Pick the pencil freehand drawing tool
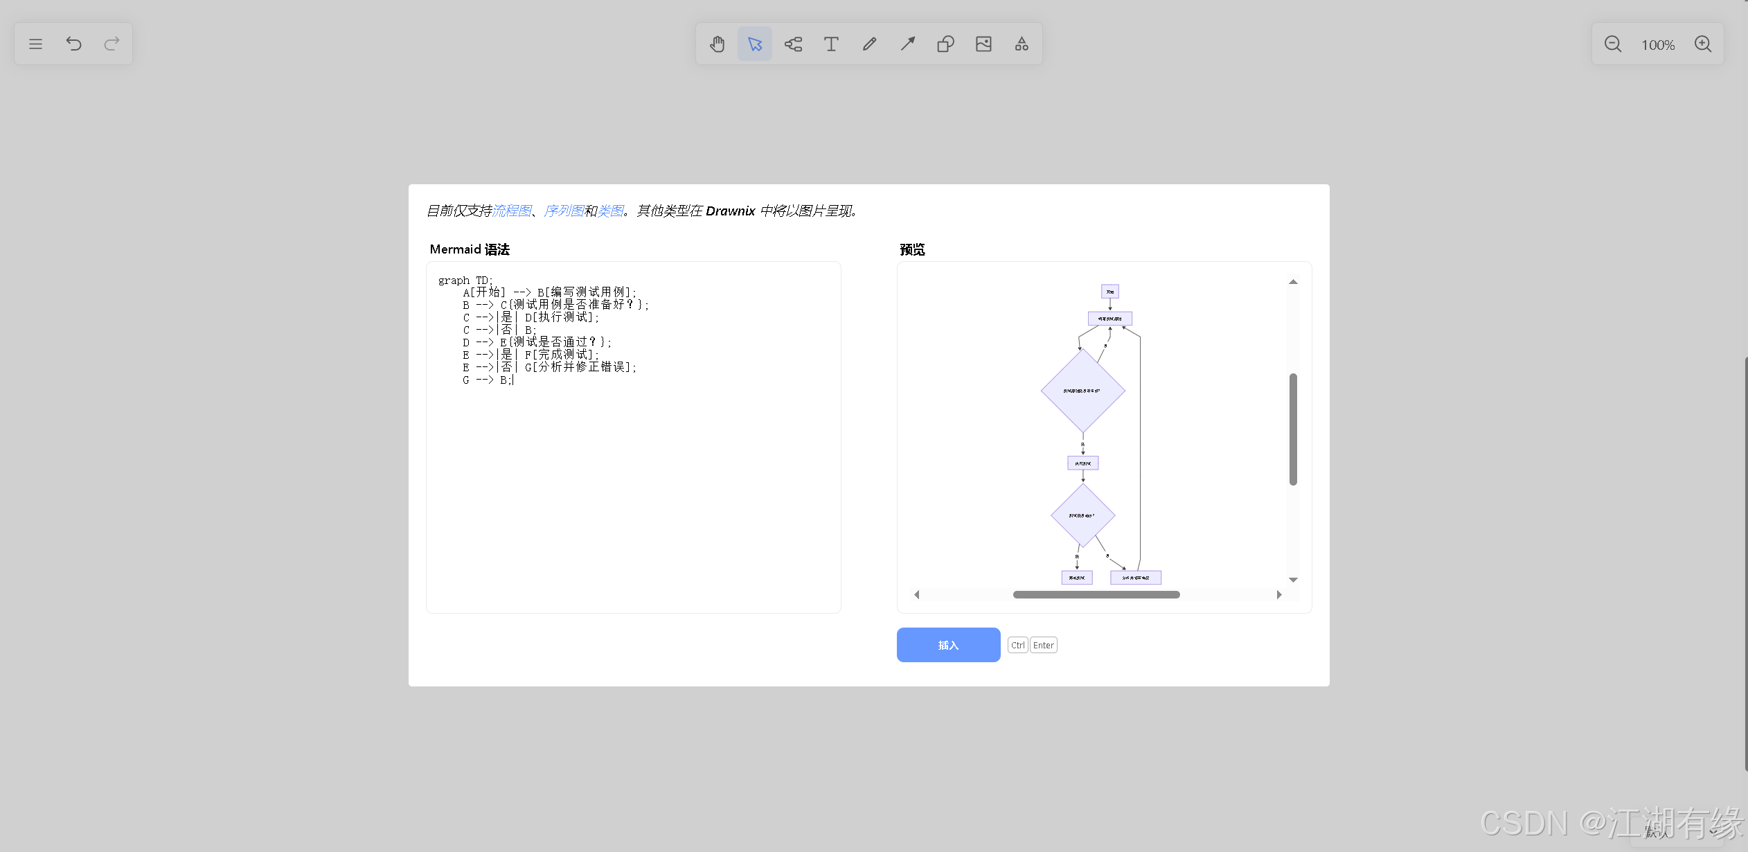This screenshot has width=1748, height=852. point(868,43)
